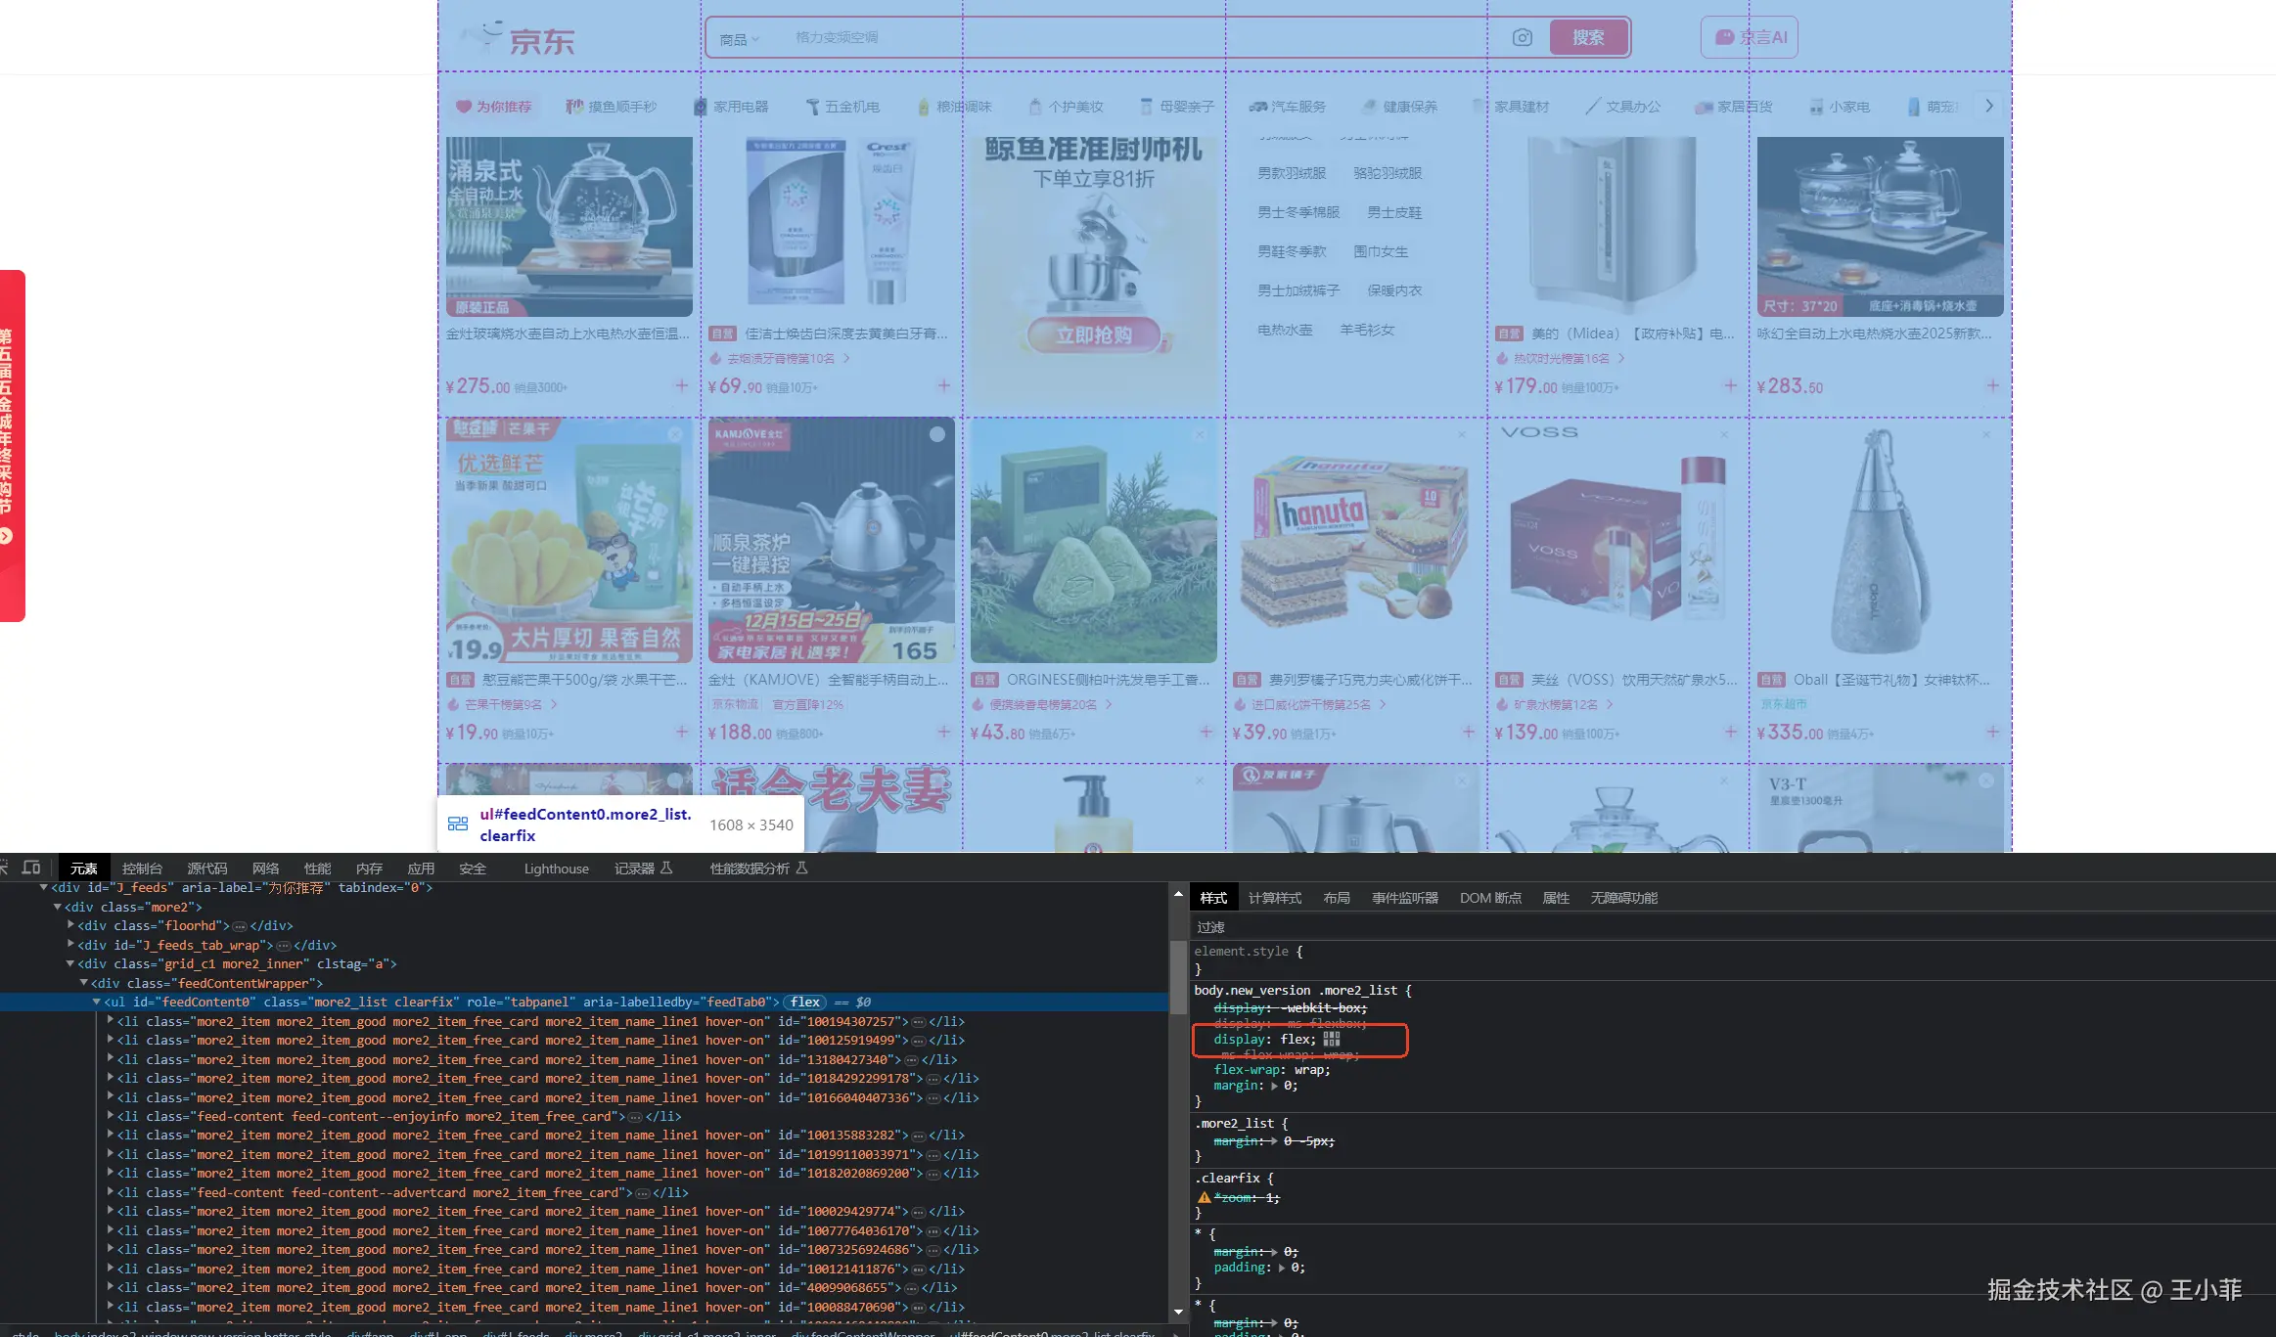
Task: Open the 京言AI assistant button
Action: point(1750,37)
